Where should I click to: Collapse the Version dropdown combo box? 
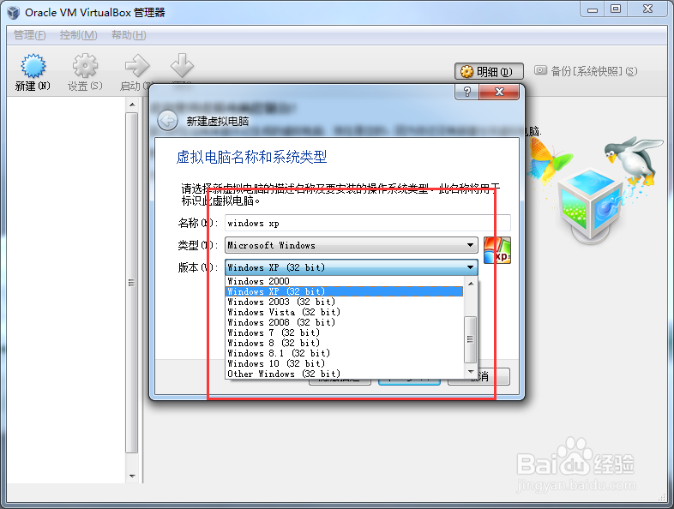tap(352, 267)
